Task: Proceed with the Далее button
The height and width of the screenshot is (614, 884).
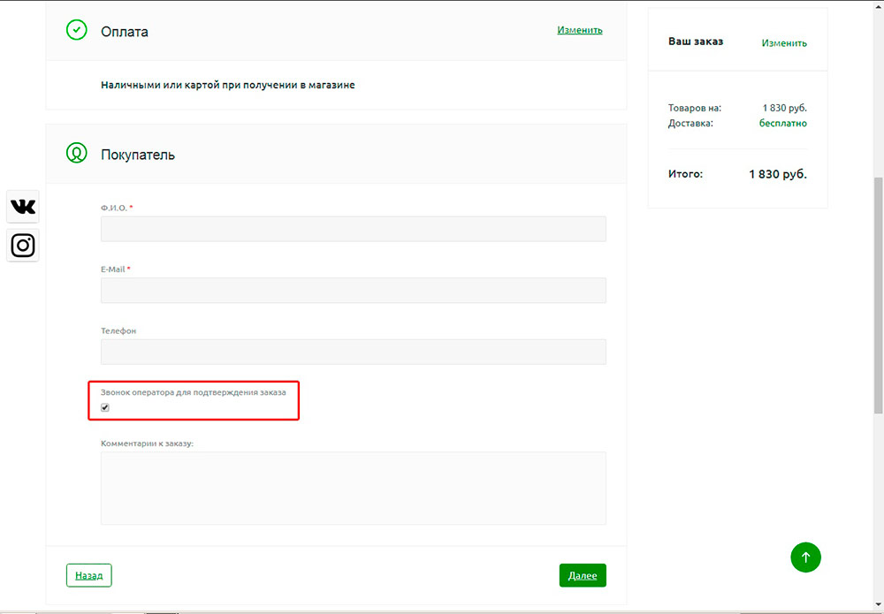Action: (x=583, y=575)
